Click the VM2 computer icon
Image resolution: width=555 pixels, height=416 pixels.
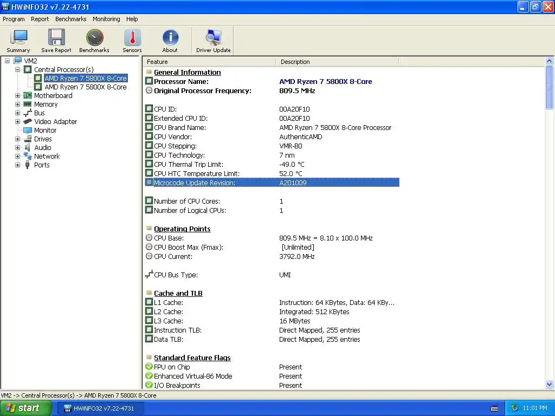click(18, 61)
